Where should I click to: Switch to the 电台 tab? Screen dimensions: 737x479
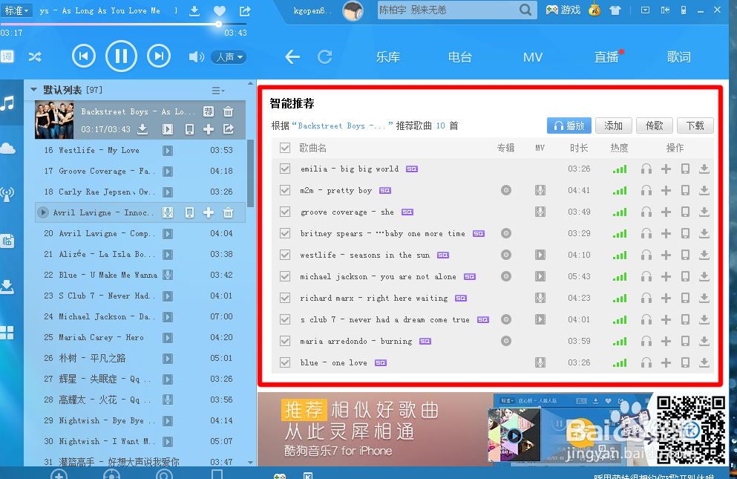click(x=459, y=57)
